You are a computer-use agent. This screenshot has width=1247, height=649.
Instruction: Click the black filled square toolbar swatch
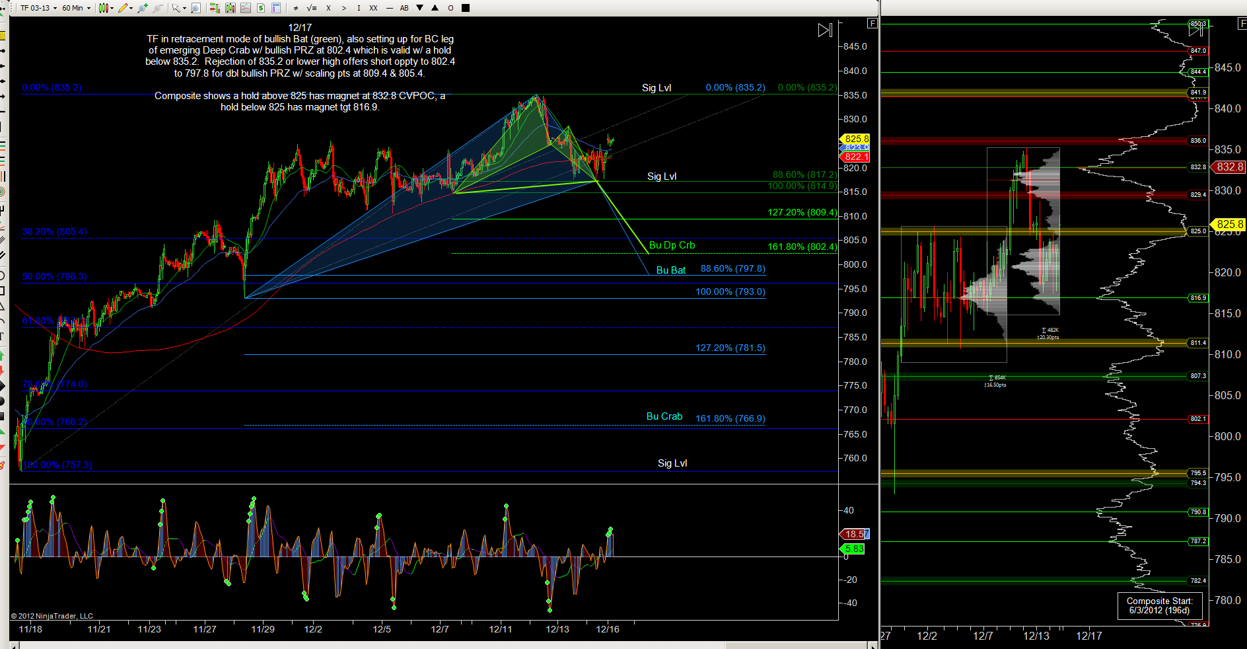(466, 8)
